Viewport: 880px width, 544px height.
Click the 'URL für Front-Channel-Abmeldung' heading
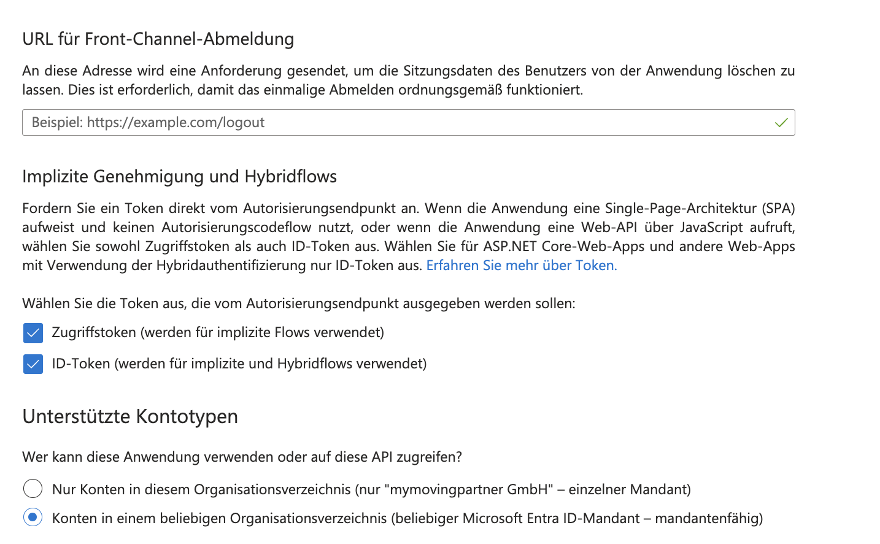(158, 39)
